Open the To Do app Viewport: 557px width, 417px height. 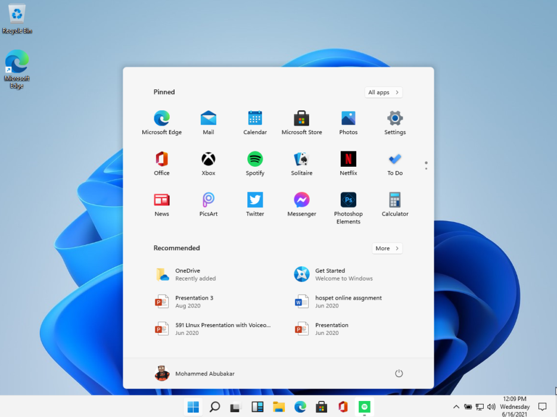[394, 163]
